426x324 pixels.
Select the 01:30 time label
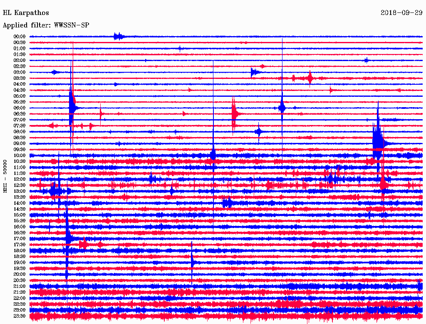pos(20,54)
